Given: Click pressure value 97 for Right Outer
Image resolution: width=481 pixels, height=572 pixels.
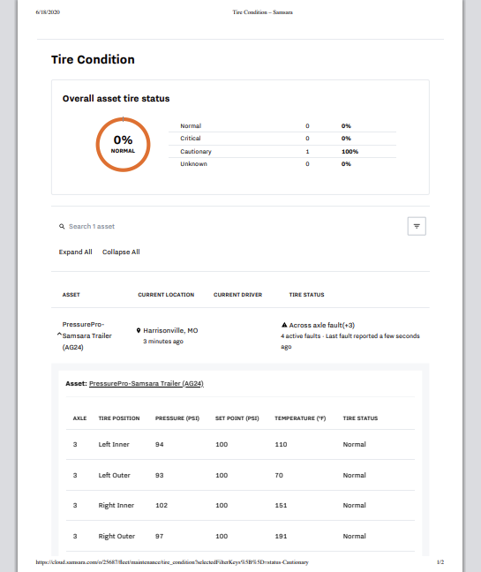Looking at the screenshot, I should pyautogui.click(x=160, y=537).
